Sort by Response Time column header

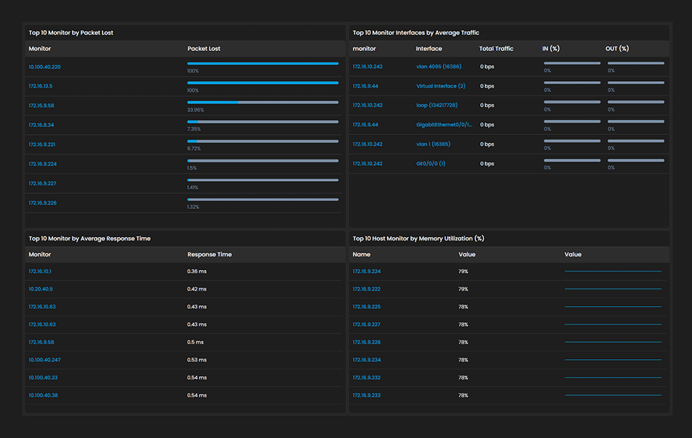click(210, 254)
